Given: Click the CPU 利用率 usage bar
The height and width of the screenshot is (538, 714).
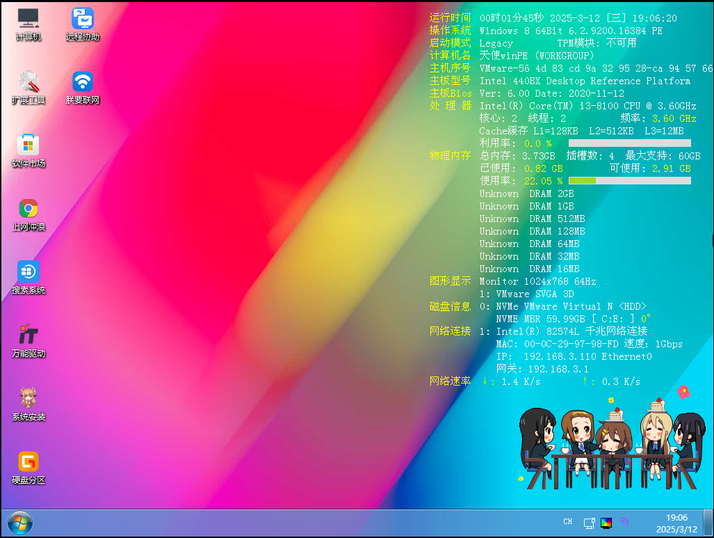Looking at the screenshot, I should point(629,143).
